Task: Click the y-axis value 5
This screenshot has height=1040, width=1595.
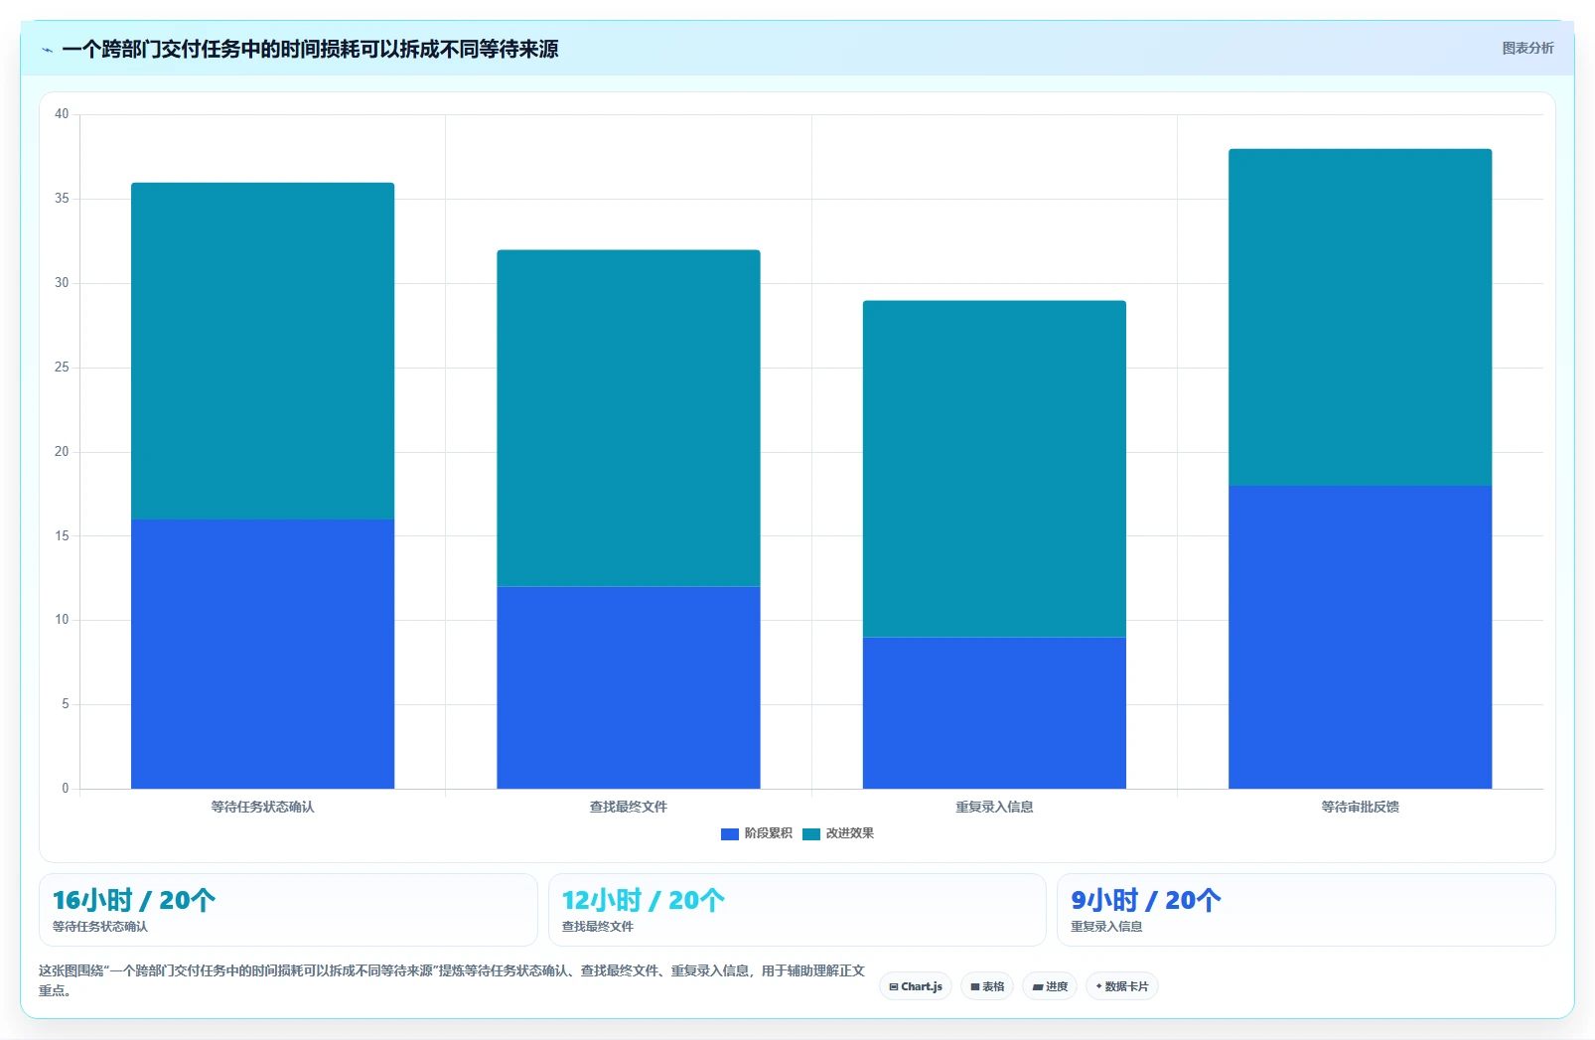Action: [66, 704]
